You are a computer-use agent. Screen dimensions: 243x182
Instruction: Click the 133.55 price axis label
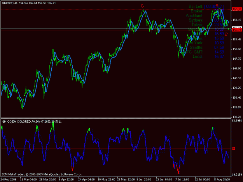pos(237,107)
